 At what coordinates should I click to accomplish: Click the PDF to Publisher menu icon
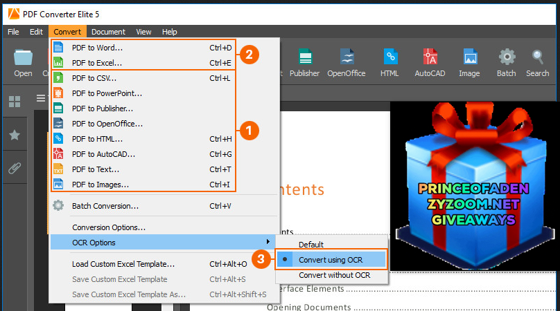click(58, 109)
